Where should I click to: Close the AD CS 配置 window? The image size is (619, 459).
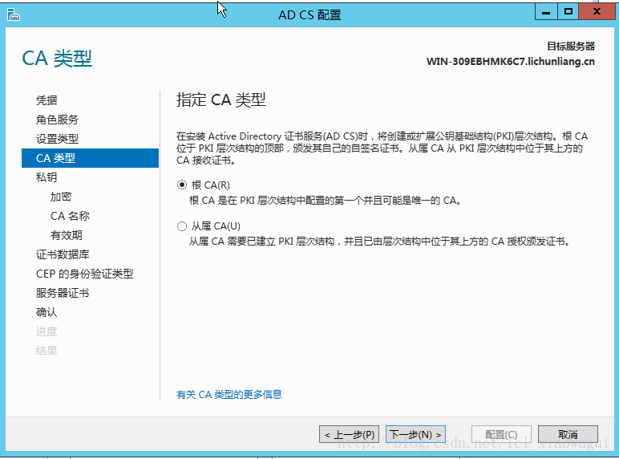(597, 12)
